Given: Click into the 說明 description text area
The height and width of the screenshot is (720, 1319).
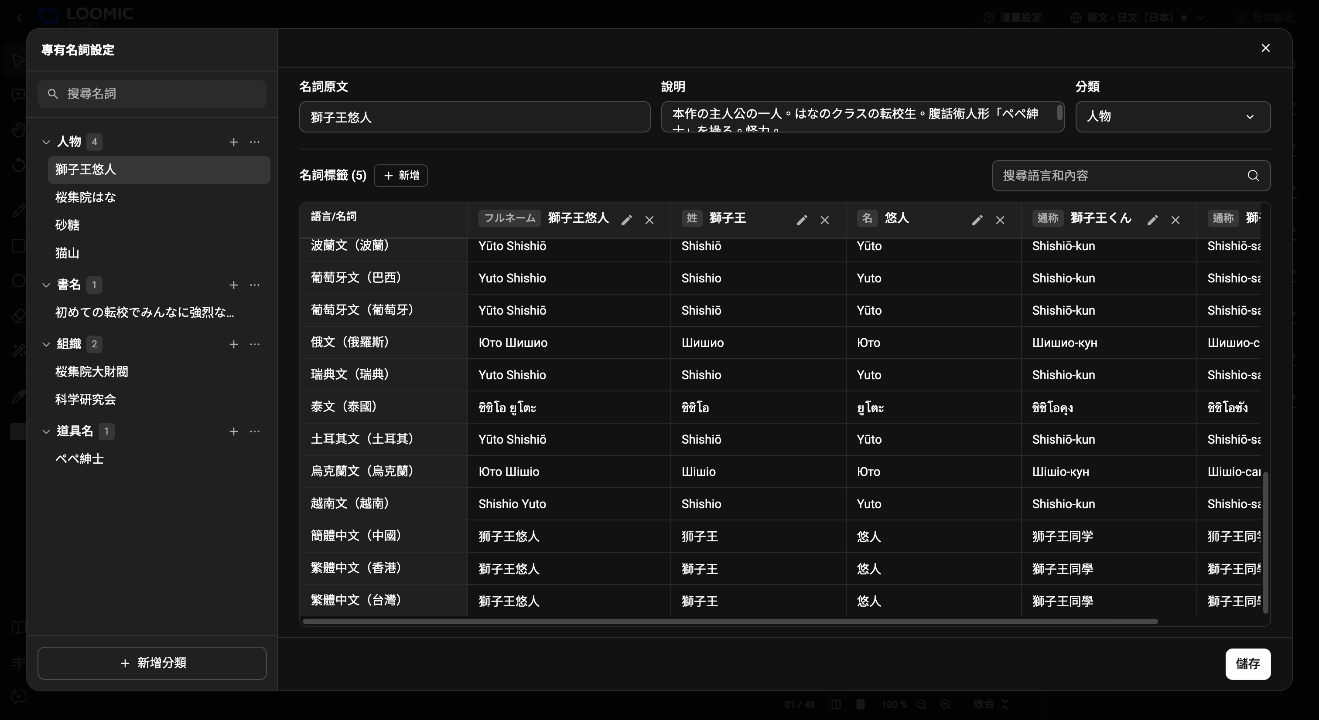Looking at the screenshot, I should coord(863,117).
